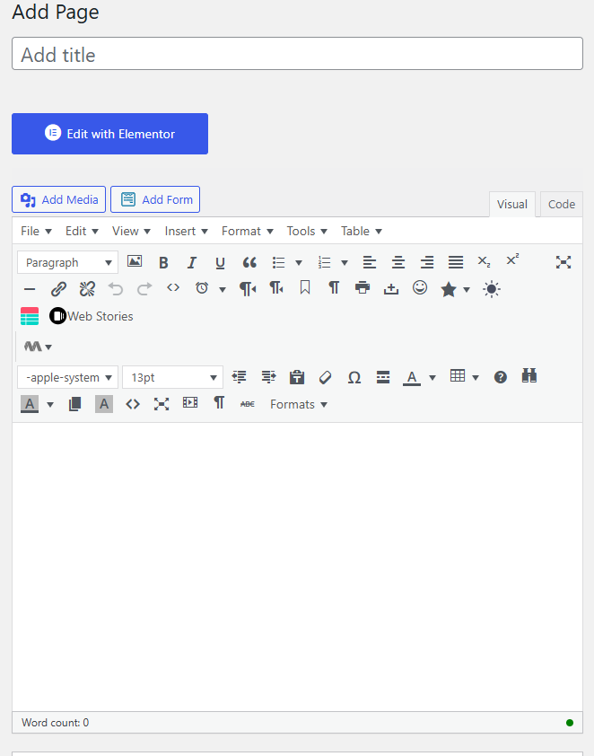Insert code sample with small brackets icon

[x=173, y=288]
